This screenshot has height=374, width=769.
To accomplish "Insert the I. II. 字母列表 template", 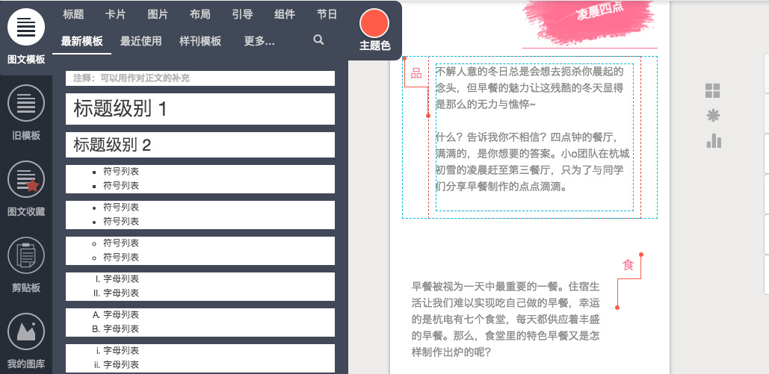I will pyautogui.click(x=200, y=286).
